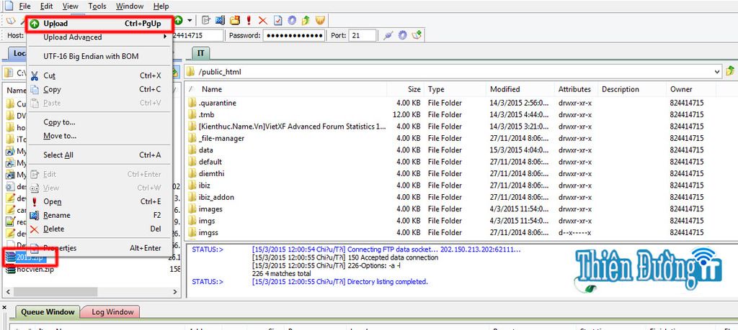Select the images folder in remote list
The height and width of the screenshot is (330, 738).
pyautogui.click(x=210, y=209)
